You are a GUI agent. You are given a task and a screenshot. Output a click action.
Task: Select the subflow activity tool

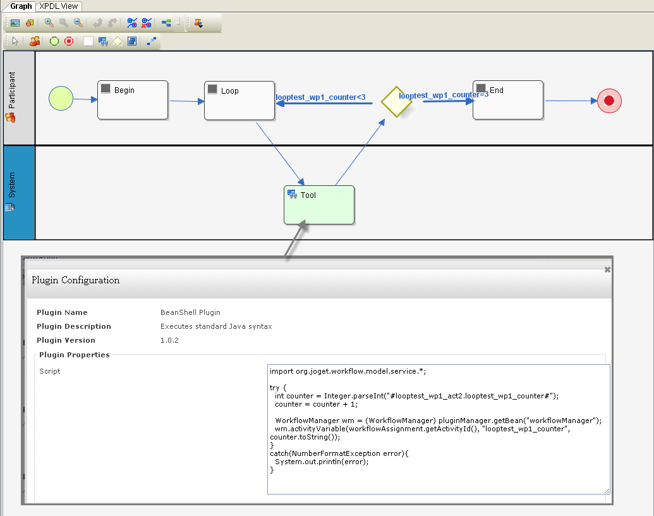coord(131,41)
